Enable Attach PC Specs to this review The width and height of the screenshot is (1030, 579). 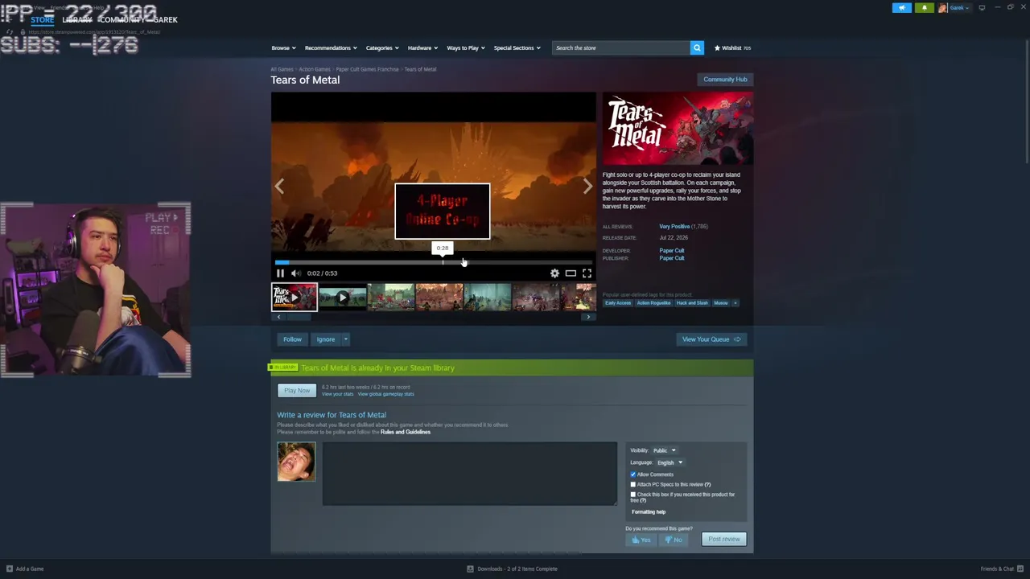click(x=633, y=484)
